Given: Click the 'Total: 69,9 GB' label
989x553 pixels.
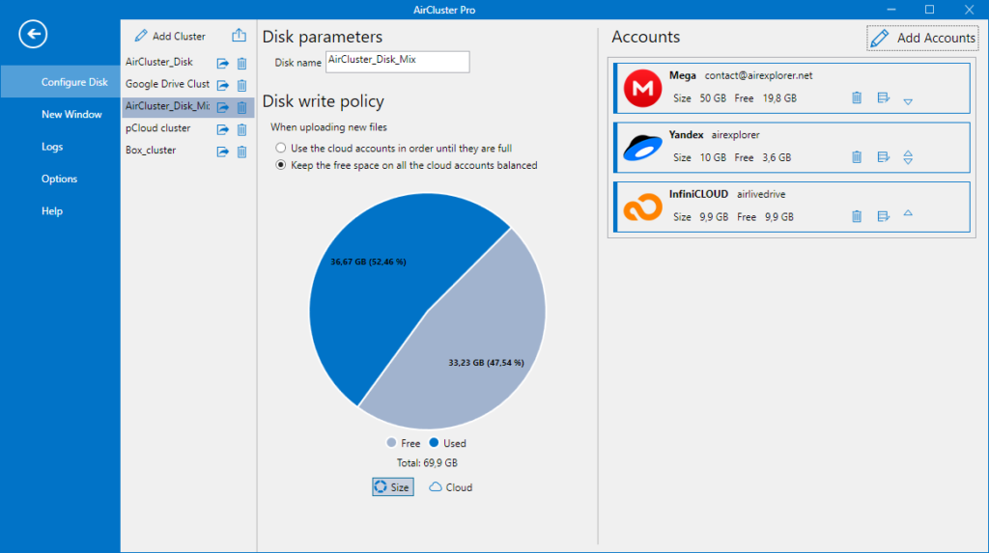Looking at the screenshot, I should click(427, 463).
